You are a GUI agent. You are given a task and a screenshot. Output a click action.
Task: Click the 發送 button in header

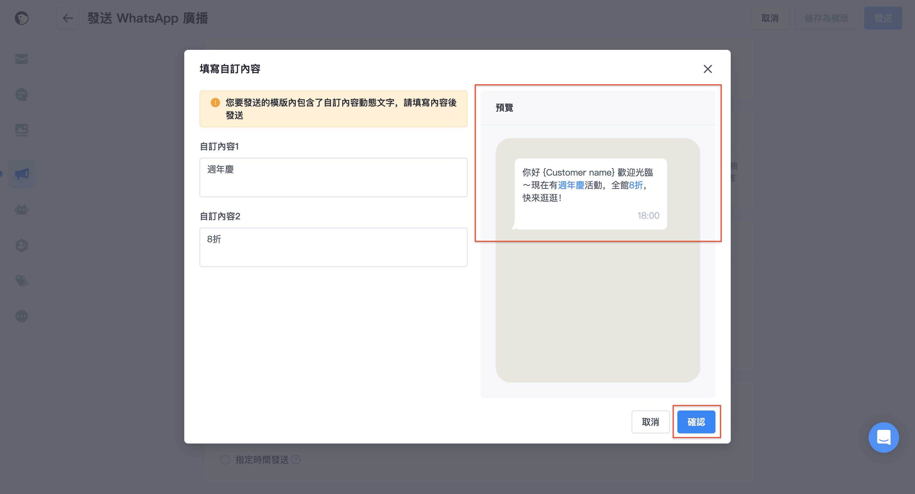pyautogui.click(x=883, y=18)
